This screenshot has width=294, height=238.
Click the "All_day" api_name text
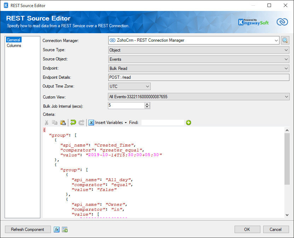[x=119, y=180]
